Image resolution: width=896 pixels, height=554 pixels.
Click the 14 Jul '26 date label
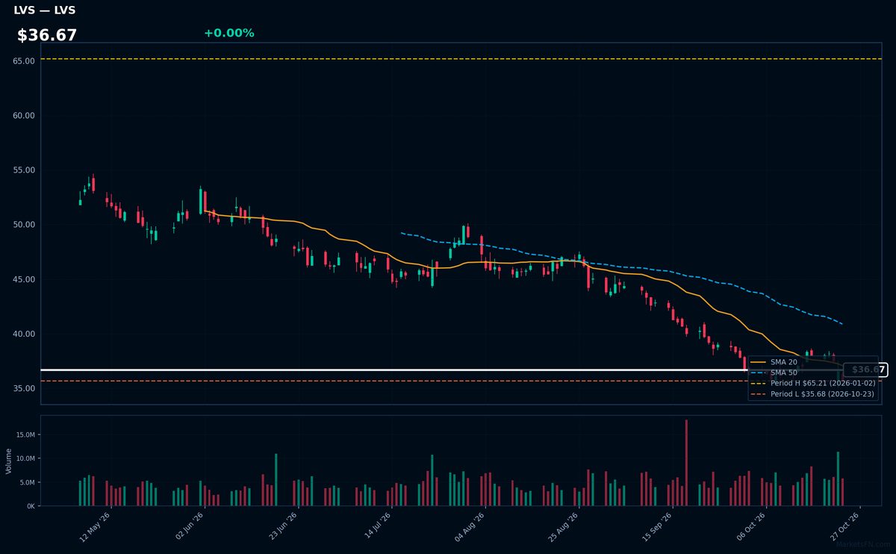click(378, 526)
